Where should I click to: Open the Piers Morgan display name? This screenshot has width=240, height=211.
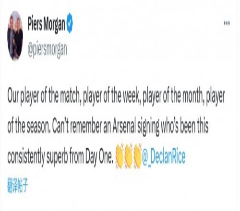click(x=47, y=23)
